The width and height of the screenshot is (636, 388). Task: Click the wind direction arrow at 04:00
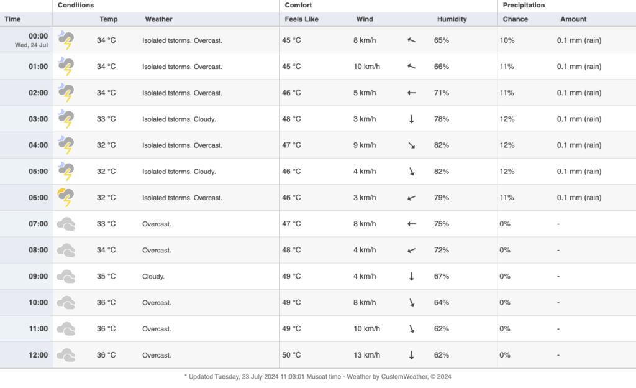tap(411, 145)
